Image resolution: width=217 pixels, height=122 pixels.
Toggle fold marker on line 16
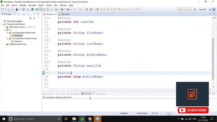[49, 40]
